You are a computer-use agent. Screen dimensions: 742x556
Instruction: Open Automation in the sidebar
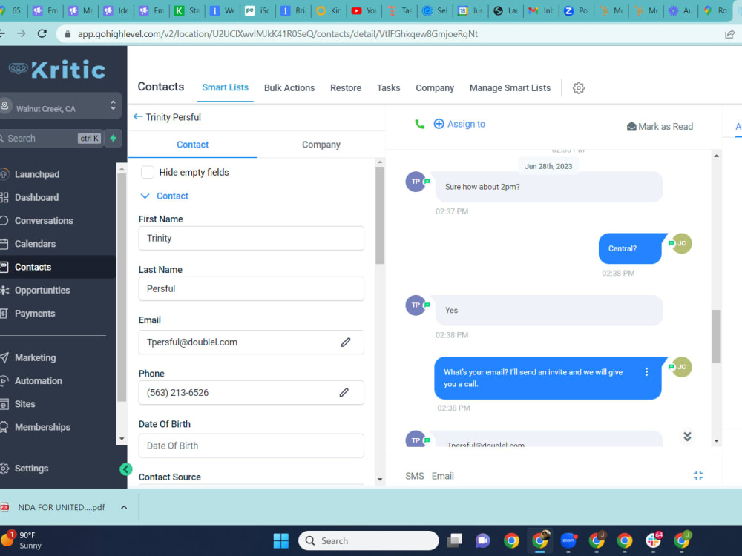(x=38, y=381)
